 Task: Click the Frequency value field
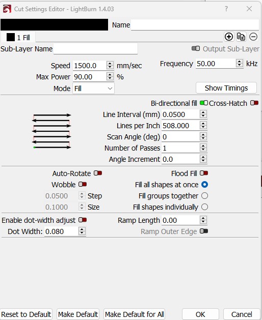(x=216, y=64)
